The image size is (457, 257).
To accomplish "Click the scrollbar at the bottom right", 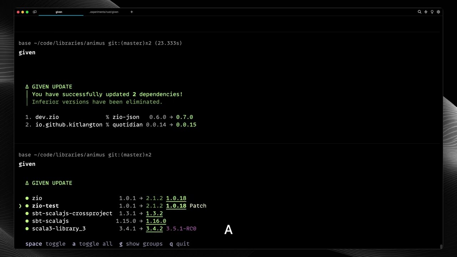I will click(x=441, y=247).
